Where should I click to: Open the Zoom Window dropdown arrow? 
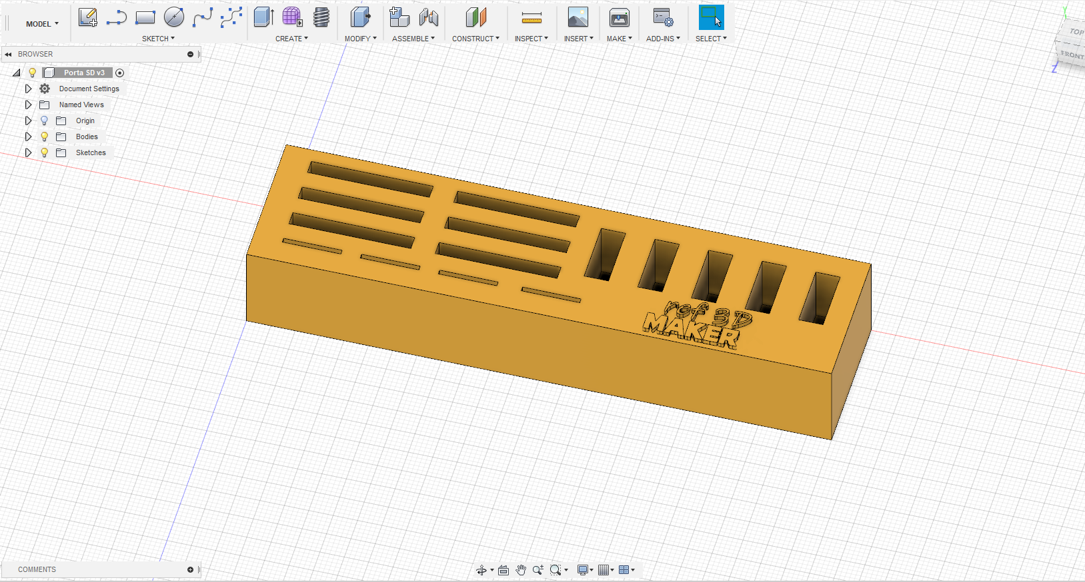coord(566,570)
